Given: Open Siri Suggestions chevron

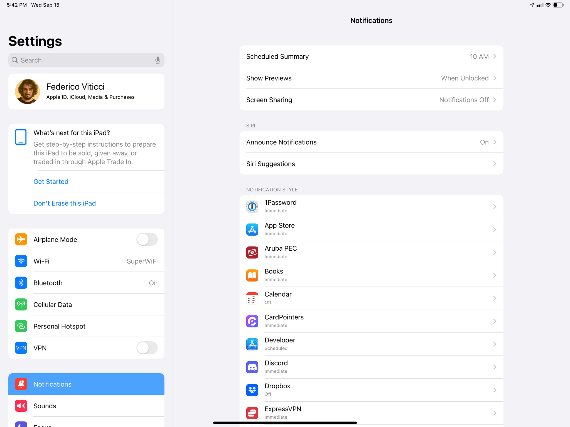Looking at the screenshot, I should 495,164.
